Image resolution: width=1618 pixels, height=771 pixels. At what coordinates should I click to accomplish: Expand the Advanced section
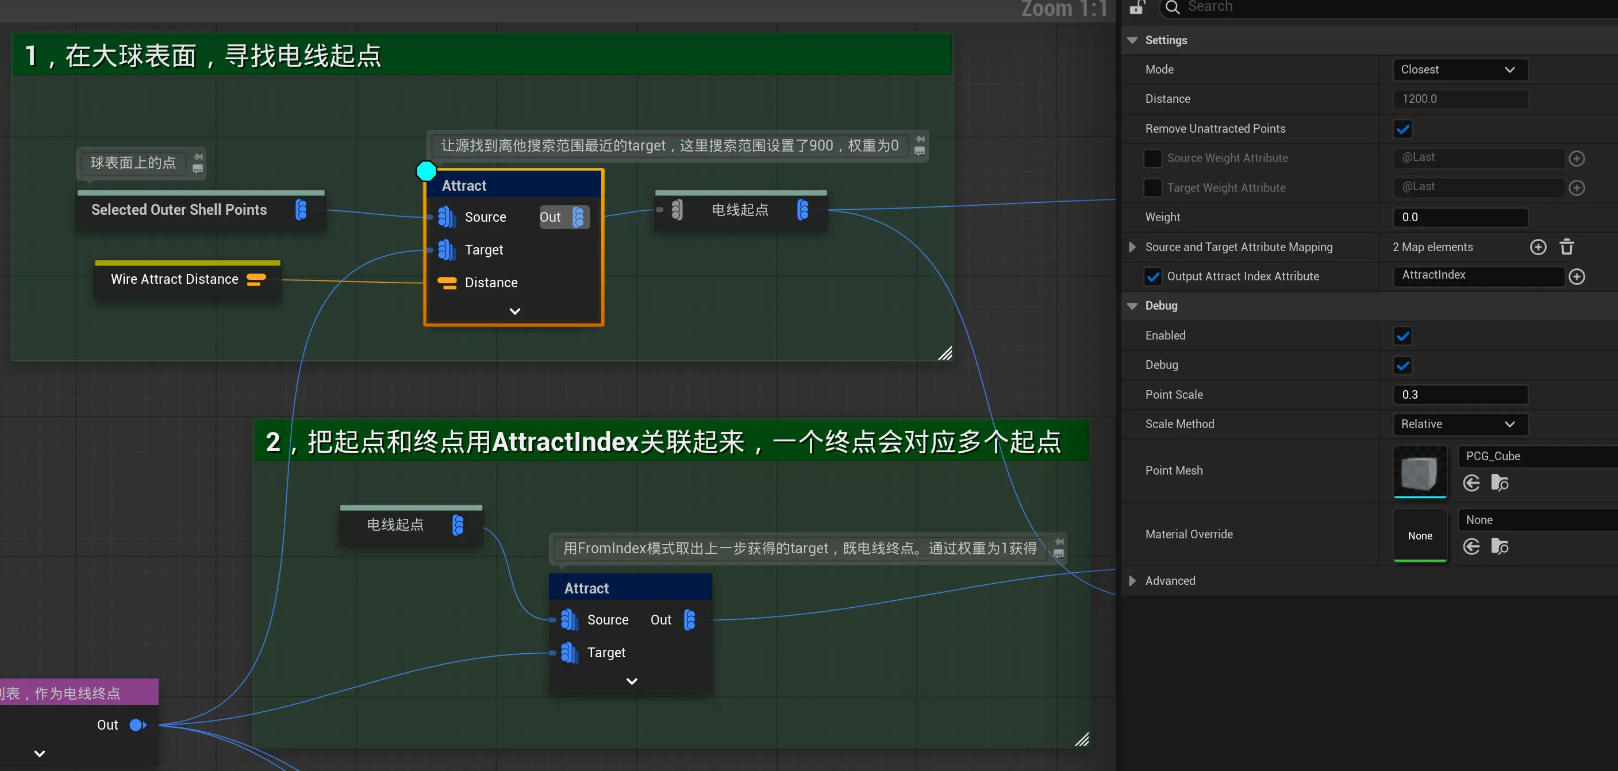pos(1132,581)
